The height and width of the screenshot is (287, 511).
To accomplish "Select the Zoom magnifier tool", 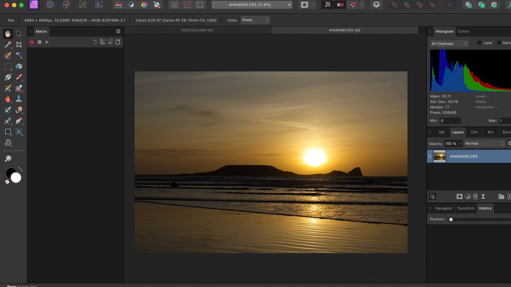I will [x=8, y=159].
